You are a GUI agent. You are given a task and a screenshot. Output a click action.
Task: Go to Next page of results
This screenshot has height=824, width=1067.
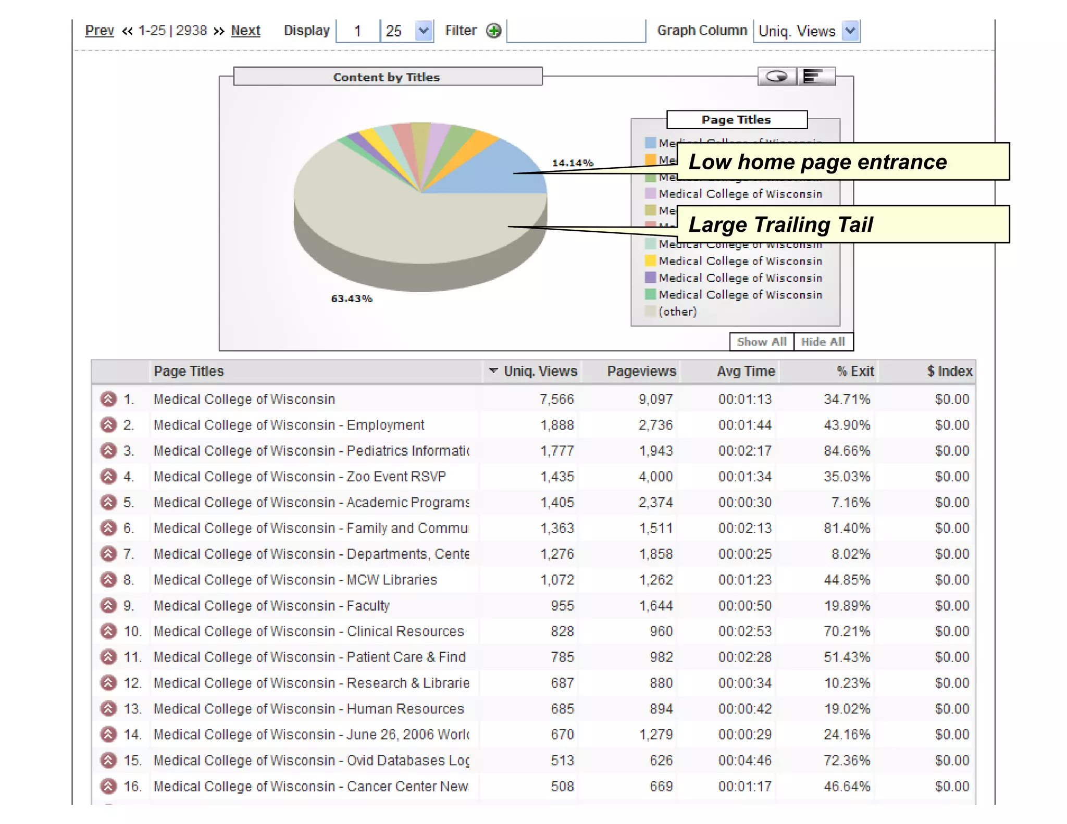pos(245,31)
